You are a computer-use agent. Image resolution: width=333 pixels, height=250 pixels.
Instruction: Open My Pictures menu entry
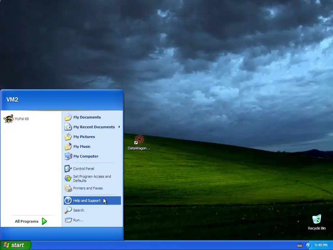[92, 137]
